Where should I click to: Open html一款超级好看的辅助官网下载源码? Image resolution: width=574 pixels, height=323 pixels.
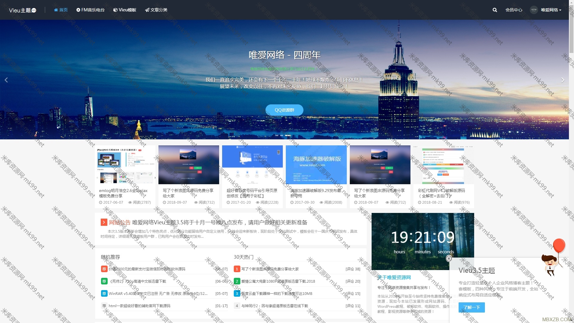point(140,306)
